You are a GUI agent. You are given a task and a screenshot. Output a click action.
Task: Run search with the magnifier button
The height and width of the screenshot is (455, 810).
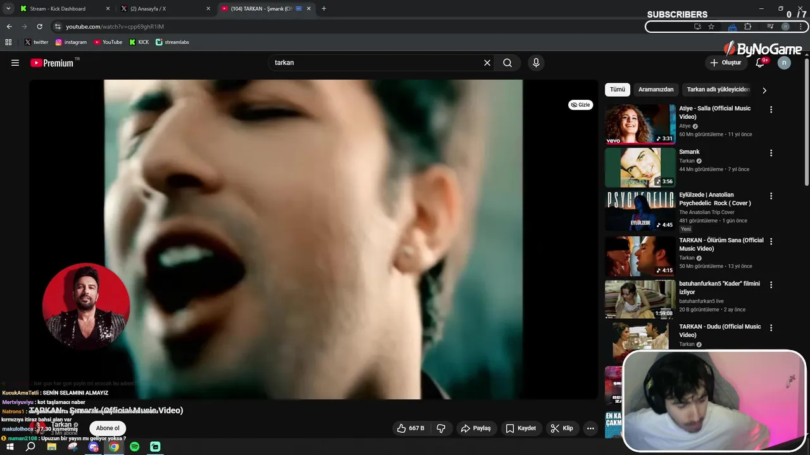(x=508, y=63)
